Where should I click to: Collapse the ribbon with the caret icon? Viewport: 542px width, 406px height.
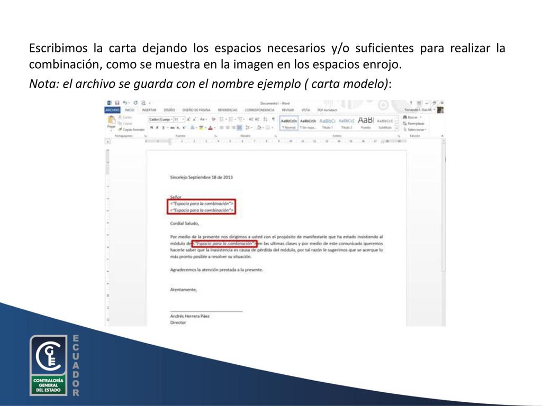pos(442,136)
